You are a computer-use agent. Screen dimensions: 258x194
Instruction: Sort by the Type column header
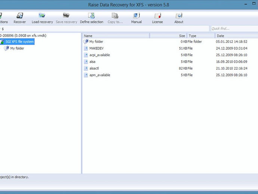pyautogui.click(x=201, y=36)
